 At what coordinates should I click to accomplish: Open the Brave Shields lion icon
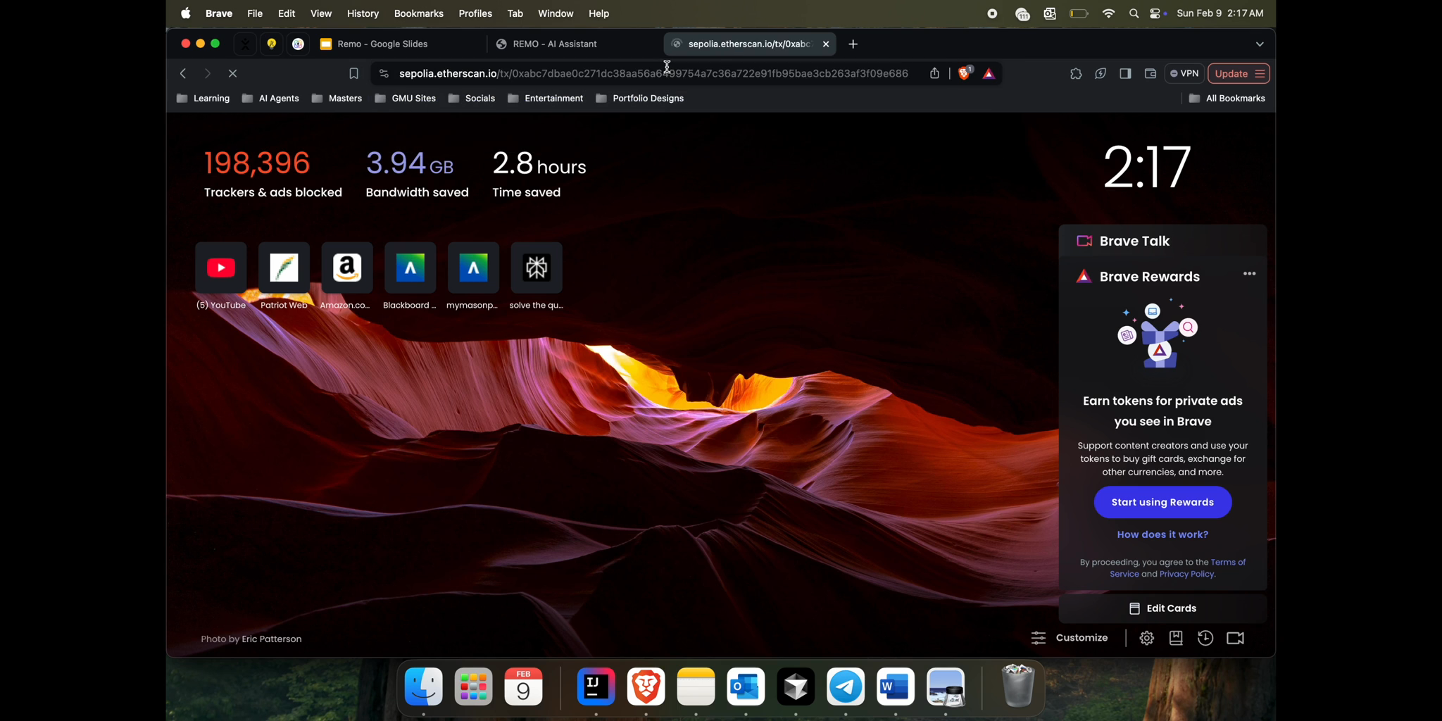[x=965, y=73]
